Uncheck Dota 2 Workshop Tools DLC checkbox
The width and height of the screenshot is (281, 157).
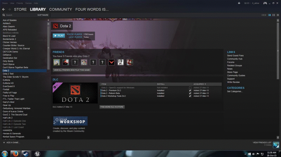190,96
